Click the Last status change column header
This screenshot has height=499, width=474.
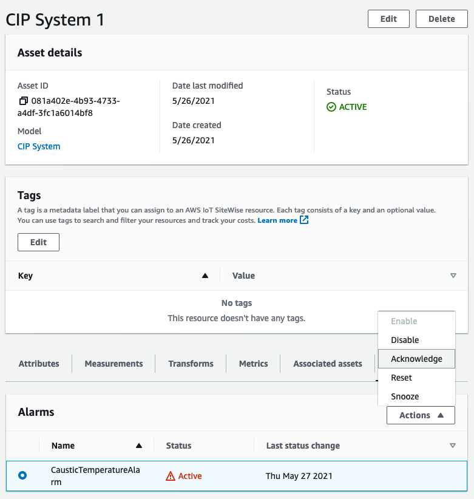(x=303, y=446)
